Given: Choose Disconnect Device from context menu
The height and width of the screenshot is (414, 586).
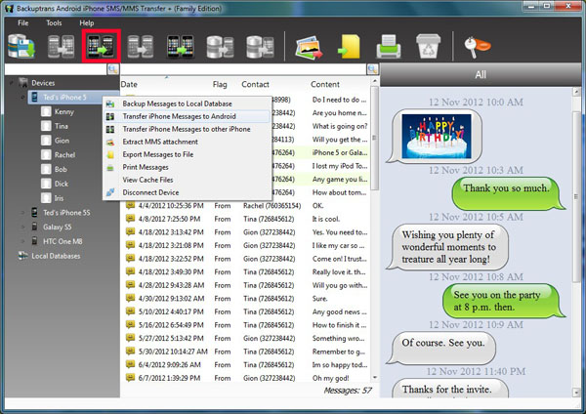Looking at the screenshot, I should tap(187, 192).
